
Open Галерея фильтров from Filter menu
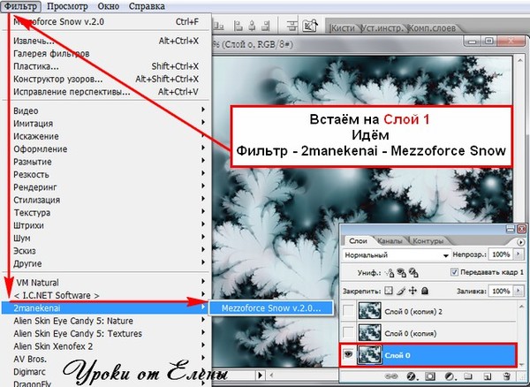(x=107, y=53)
